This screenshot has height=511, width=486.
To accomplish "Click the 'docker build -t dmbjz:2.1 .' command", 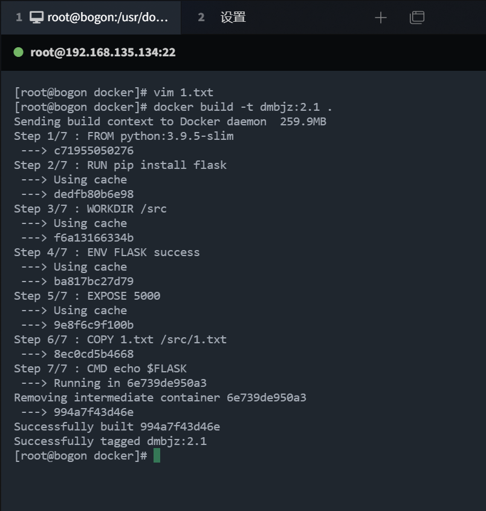I will [x=243, y=107].
